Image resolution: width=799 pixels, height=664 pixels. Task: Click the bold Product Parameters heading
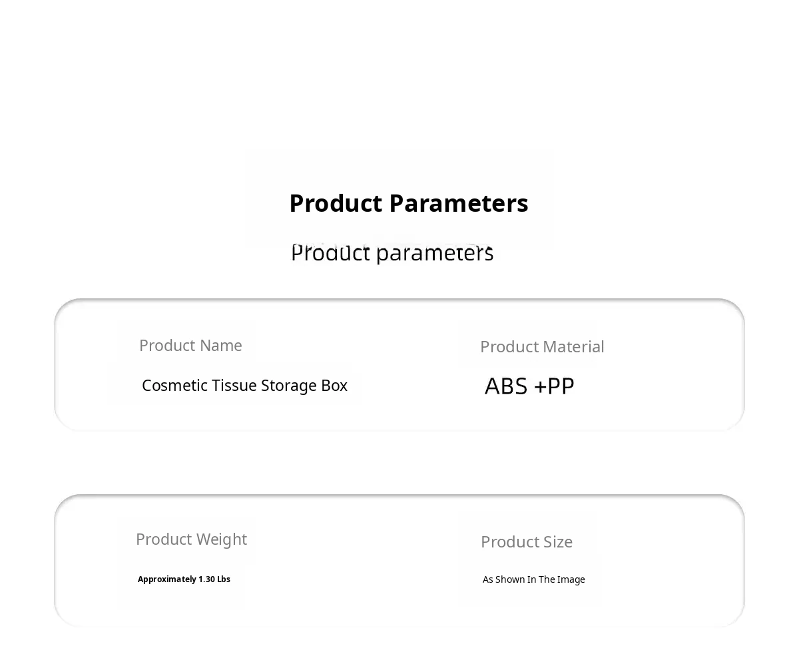click(x=409, y=203)
